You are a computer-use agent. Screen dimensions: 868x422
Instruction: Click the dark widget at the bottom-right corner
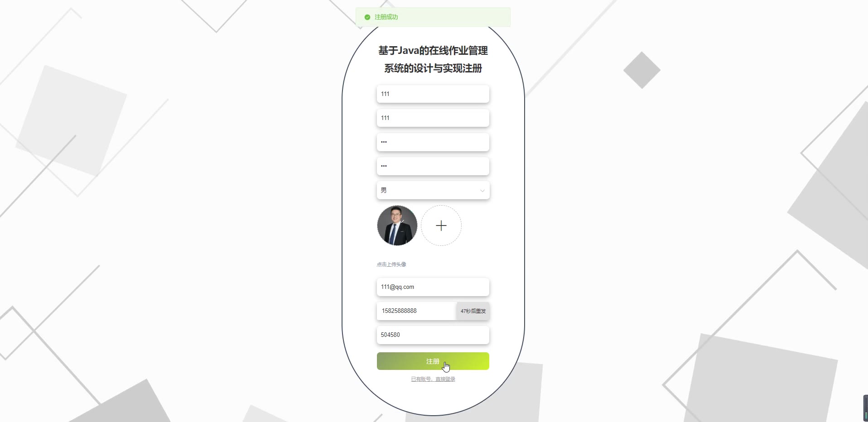(865, 408)
